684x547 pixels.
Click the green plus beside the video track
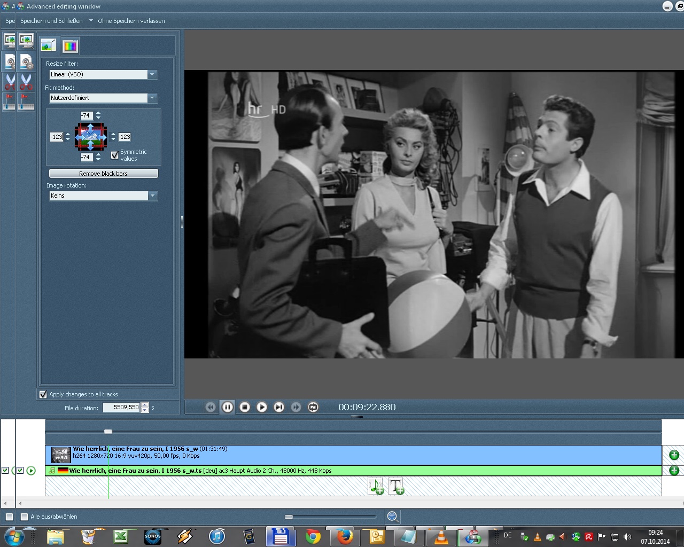(674, 455)
